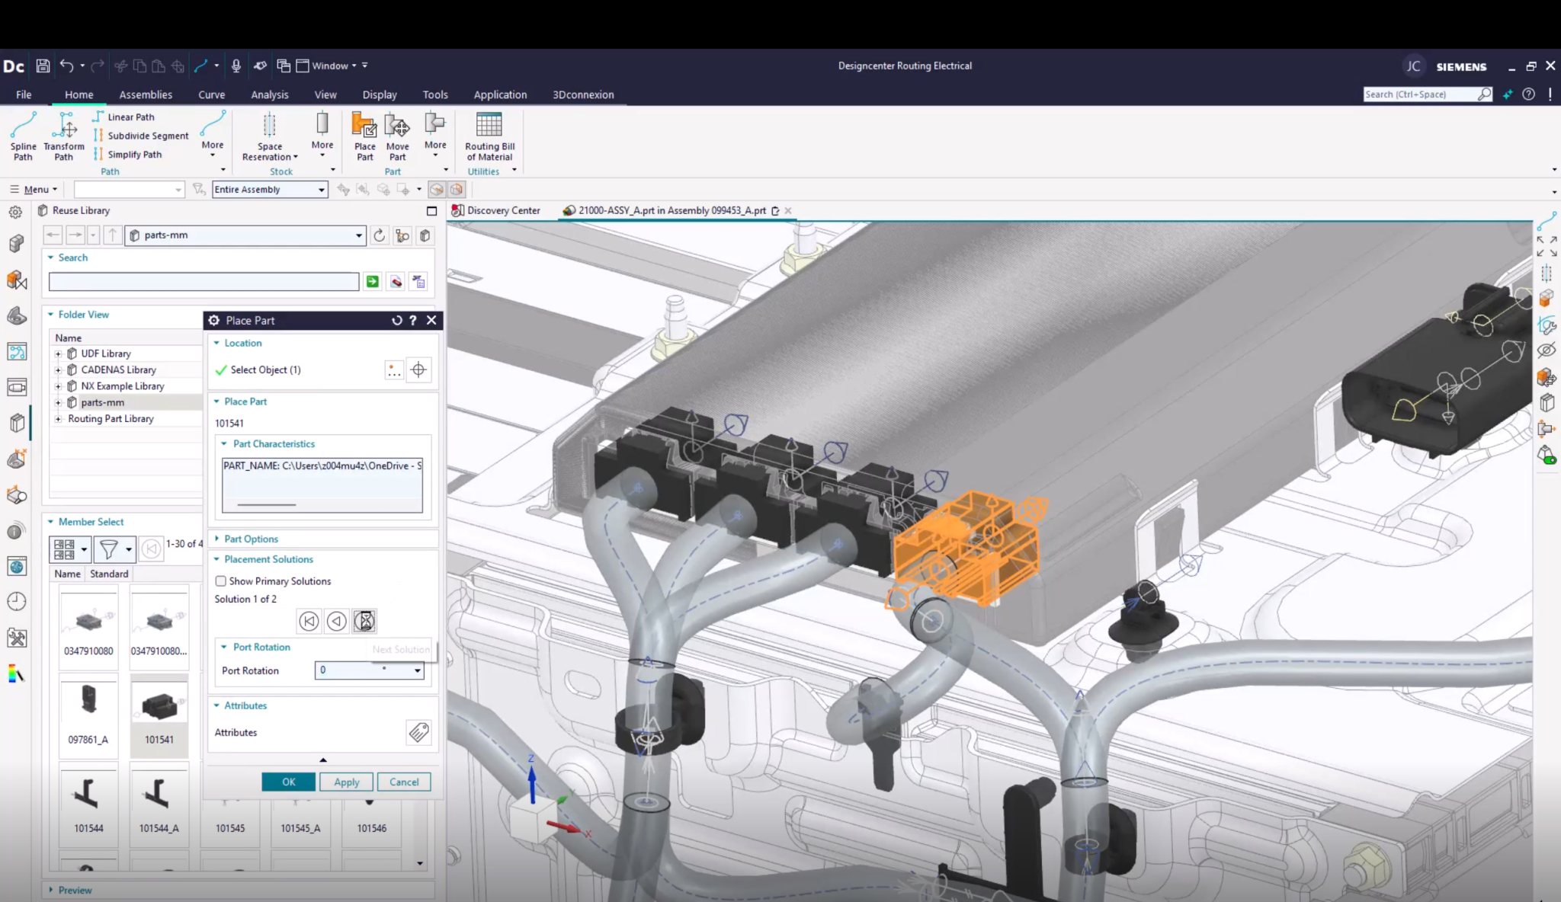Click the Move Part ribbon icon
The height and width of the screenshot is (902, 1561).
pos(397,136)
